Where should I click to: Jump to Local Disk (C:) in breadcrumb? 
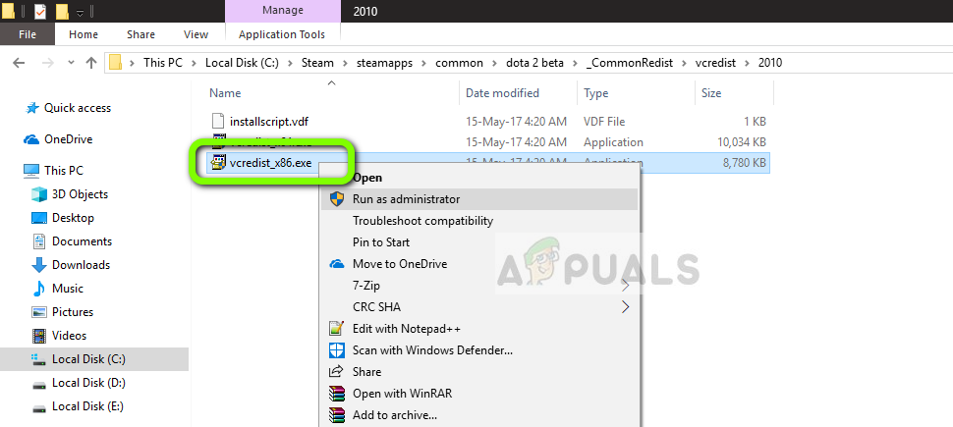tap(242, 63)
